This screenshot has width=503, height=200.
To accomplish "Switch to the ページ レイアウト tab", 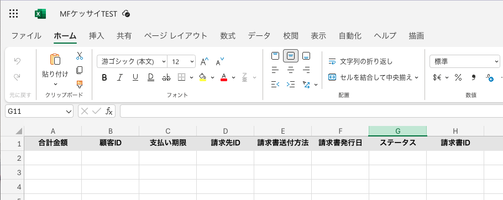I will tap(176, 35).
